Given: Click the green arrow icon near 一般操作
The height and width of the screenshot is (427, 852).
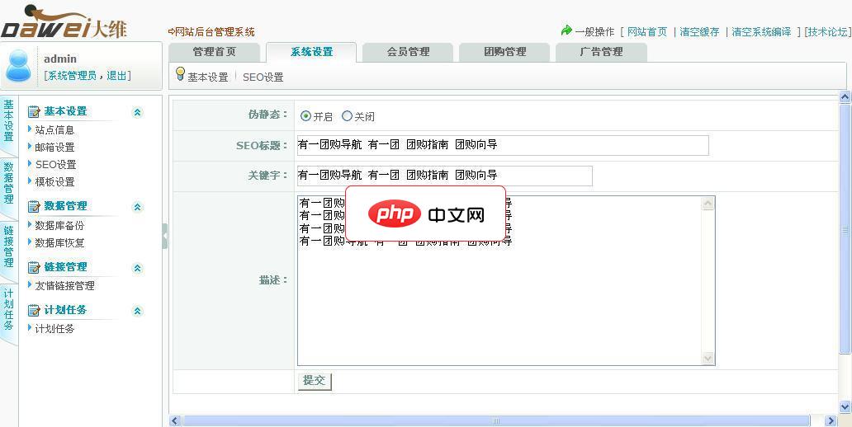Looking at the screenshot, I should 566,31.
